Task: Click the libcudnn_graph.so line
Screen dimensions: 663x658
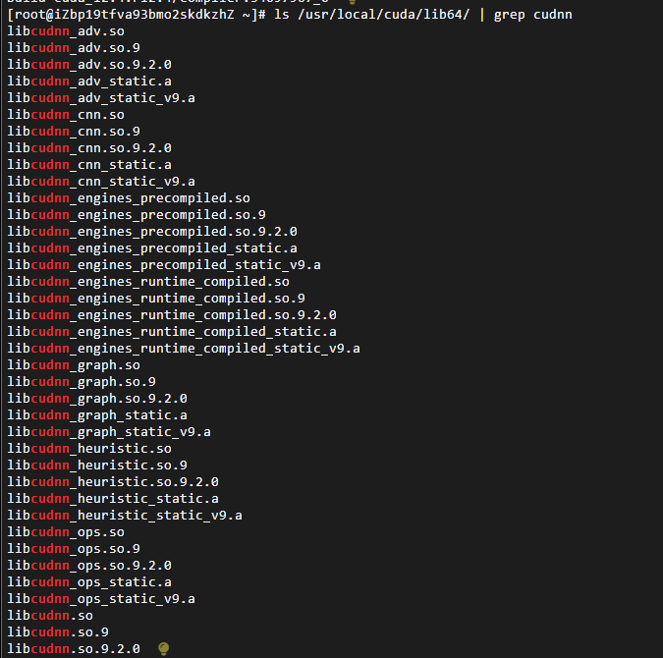Action: pyautogui.click(x=74, y=365)
